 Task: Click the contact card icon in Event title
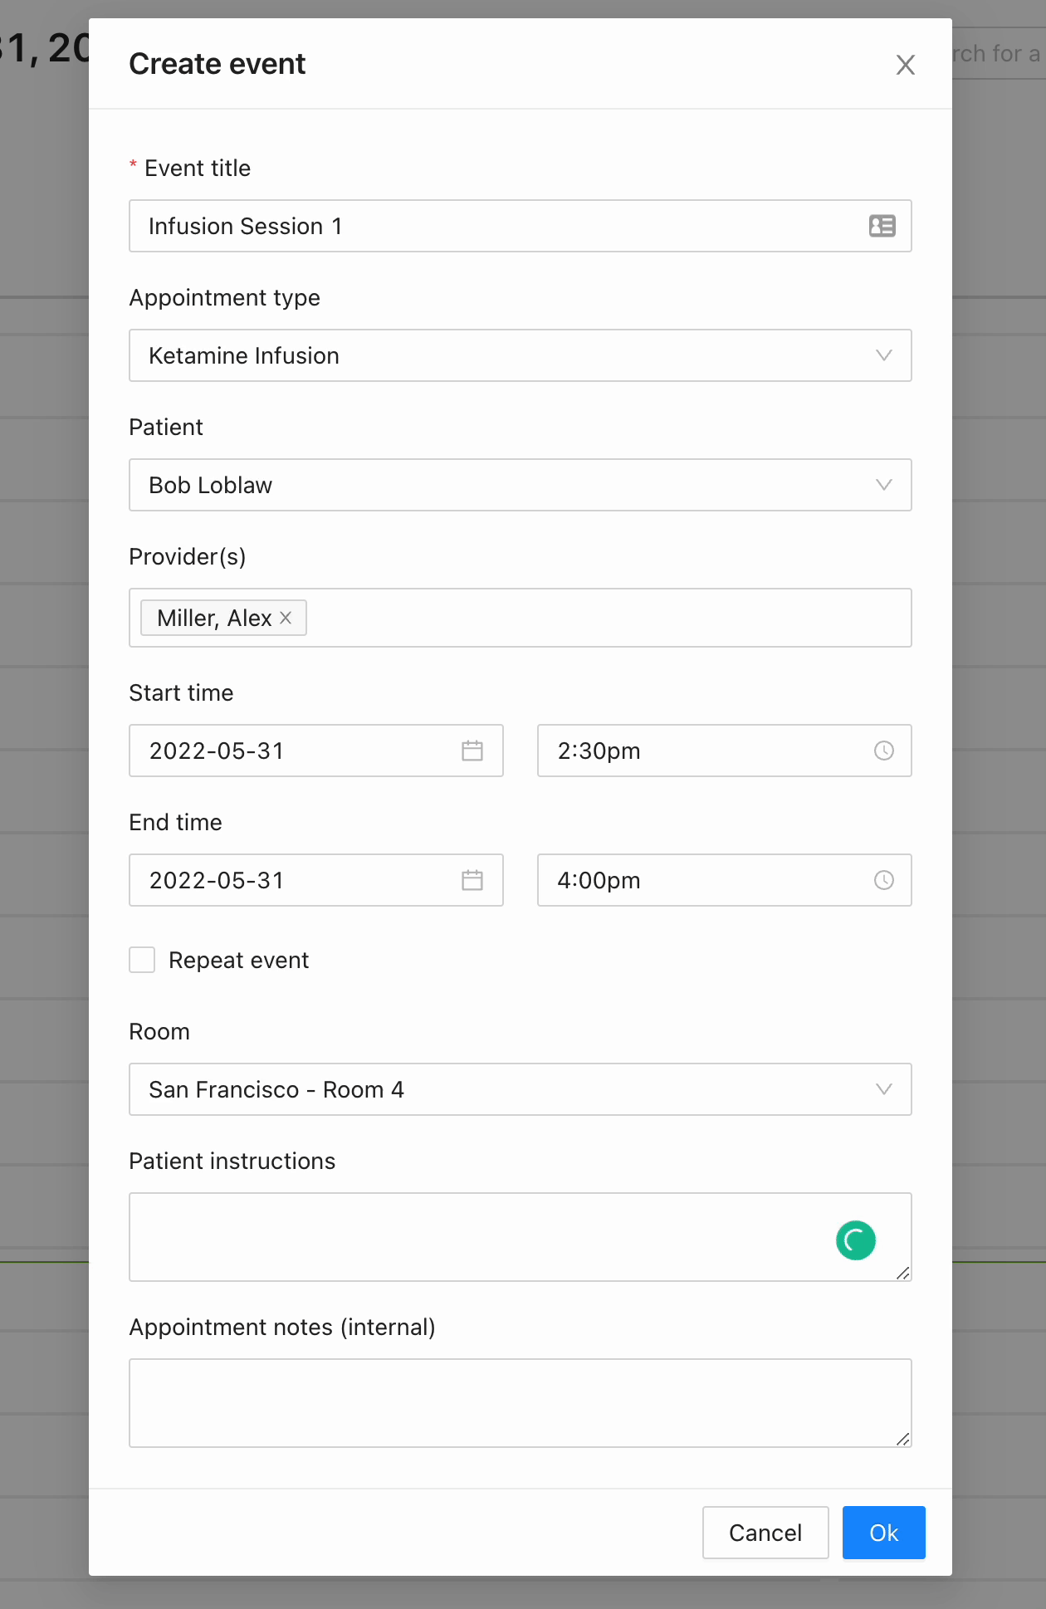tap(882, 226)
